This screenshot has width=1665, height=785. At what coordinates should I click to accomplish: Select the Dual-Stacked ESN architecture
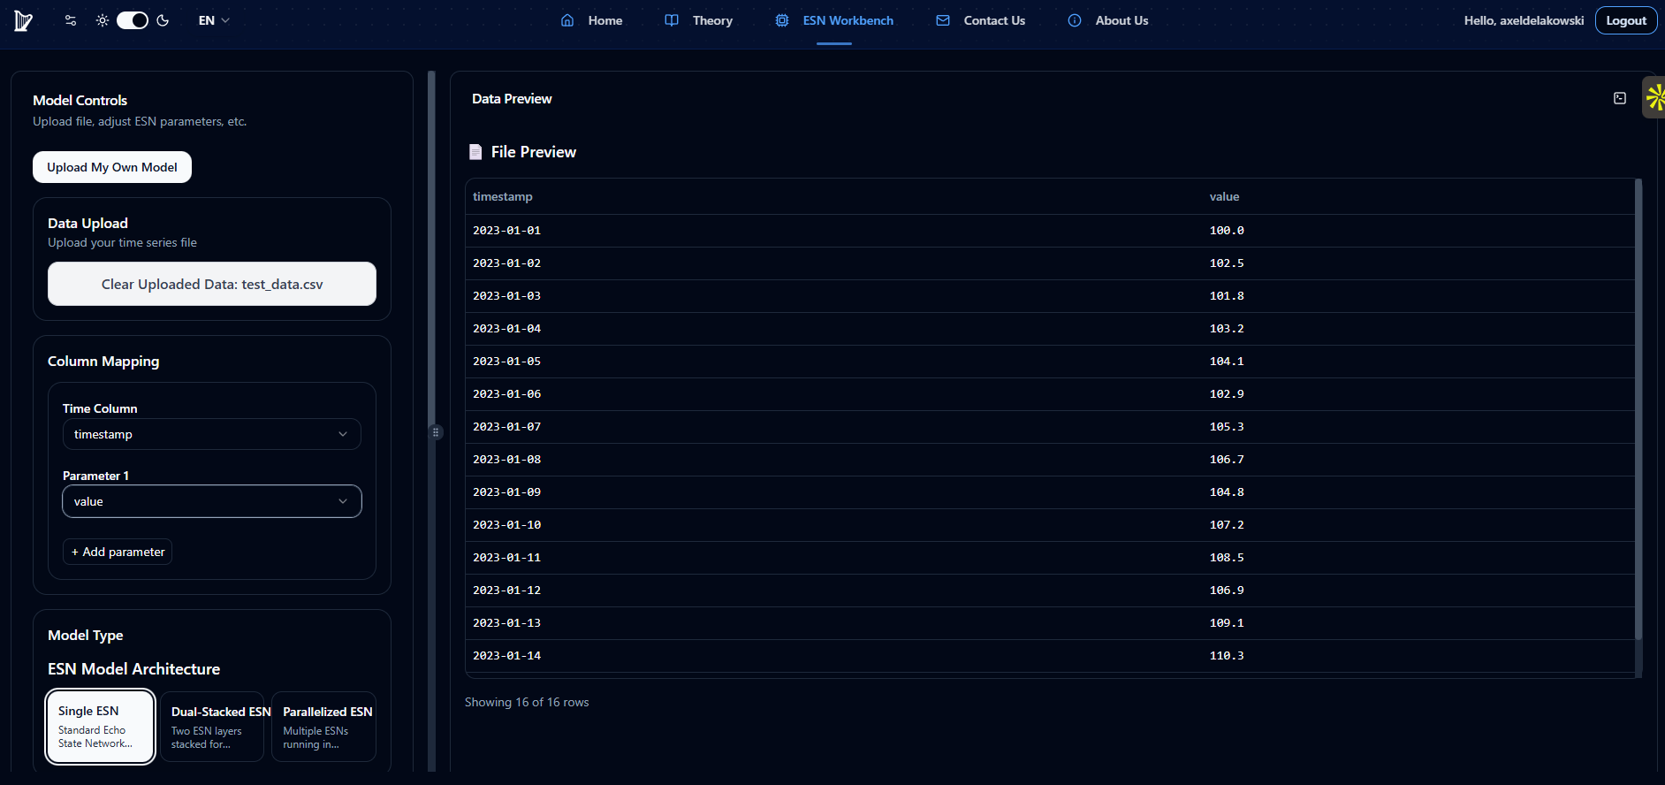click(x=212, y=727)
